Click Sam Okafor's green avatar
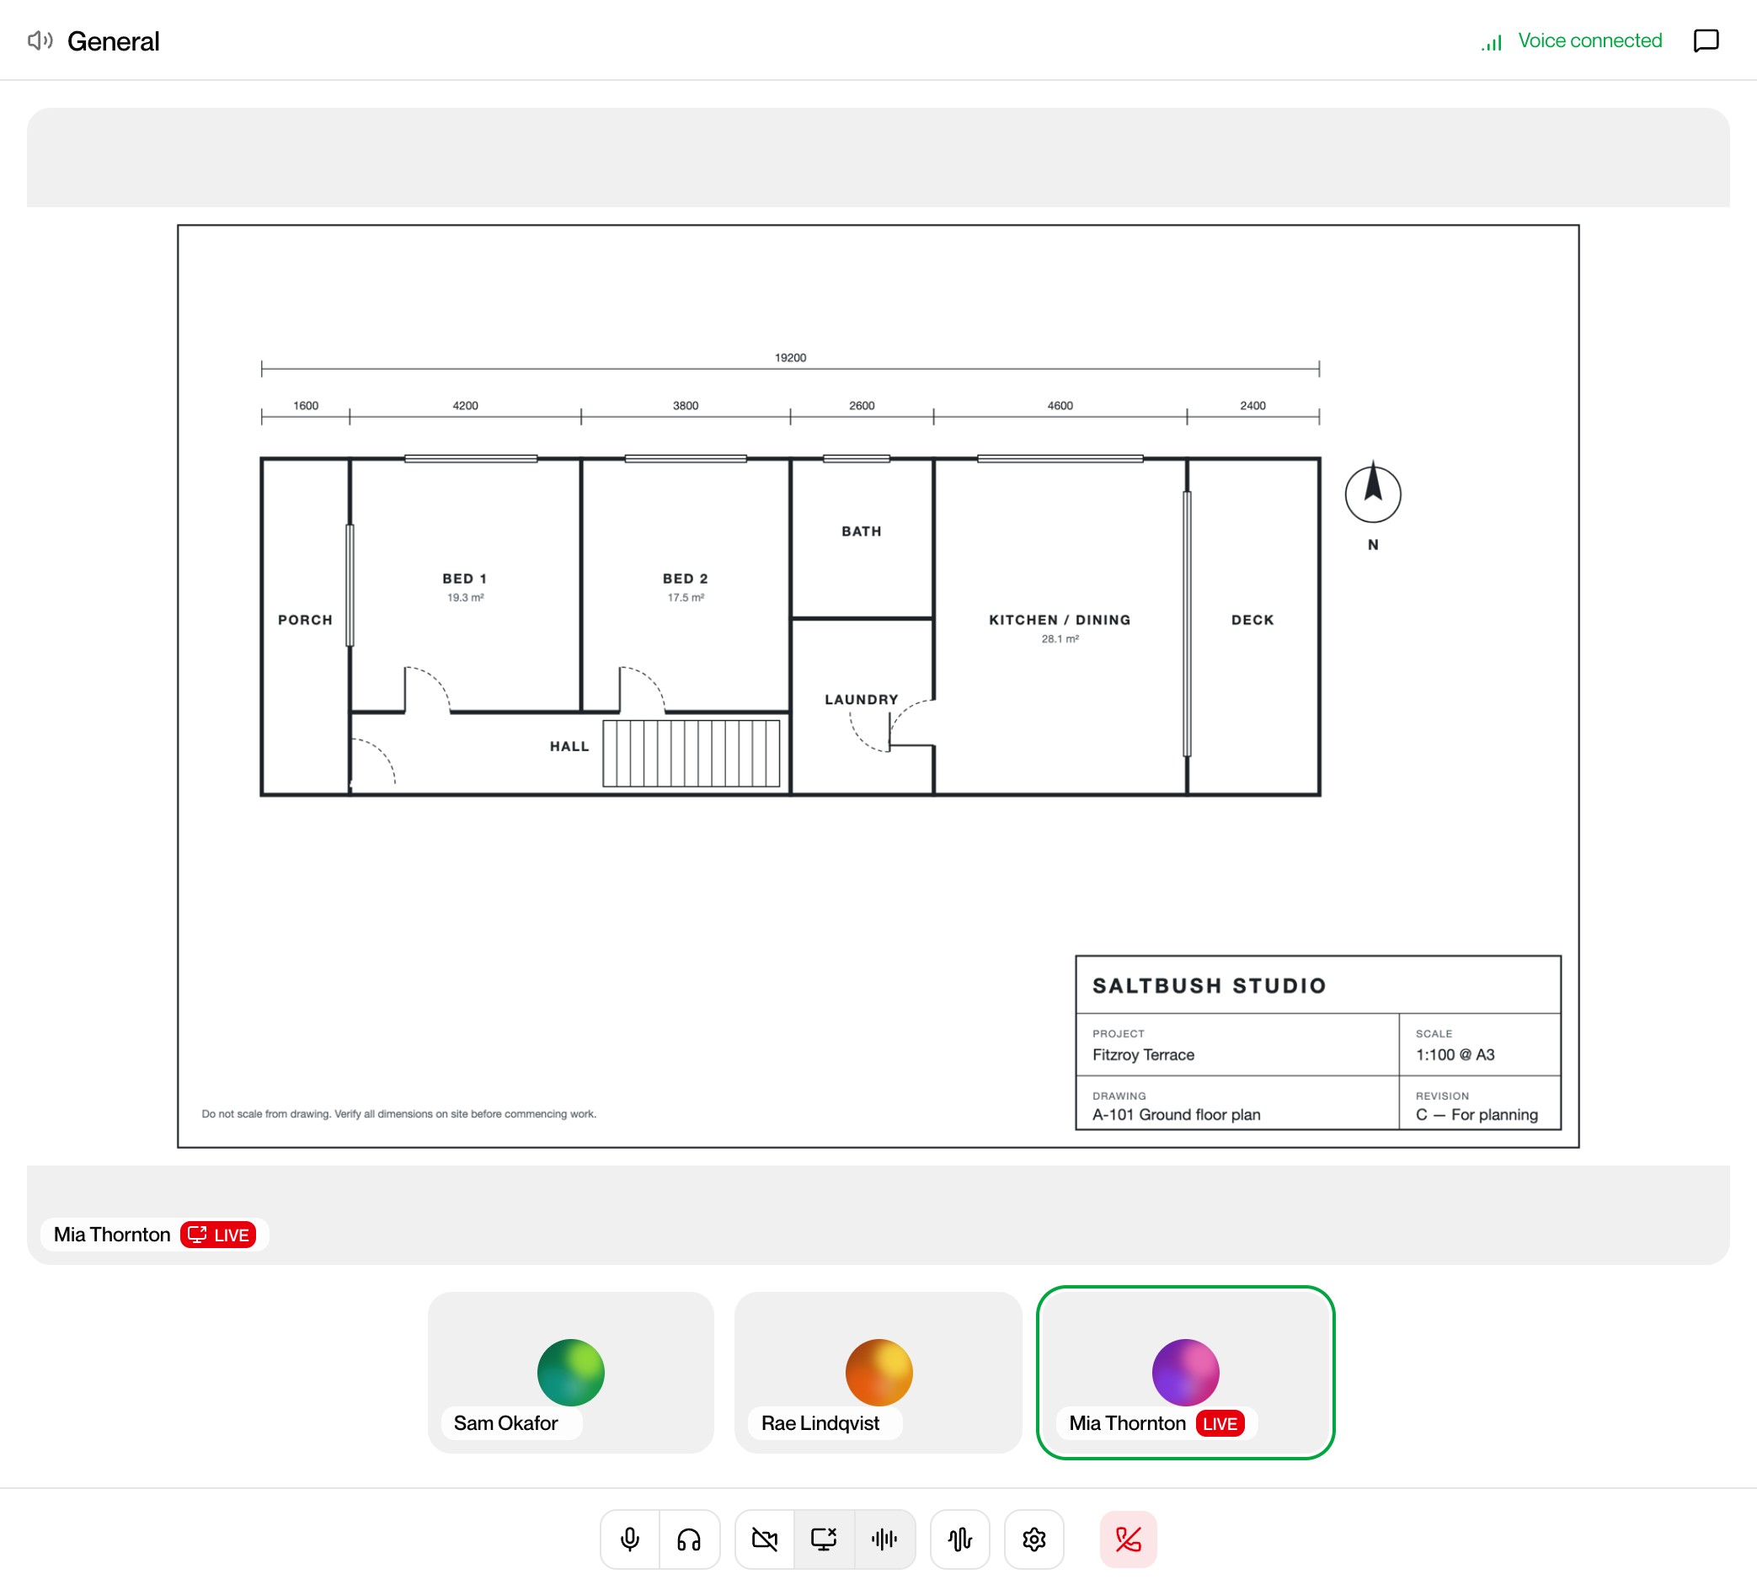Viewport: 1757px width, 1590px height. click(571, 1372)
